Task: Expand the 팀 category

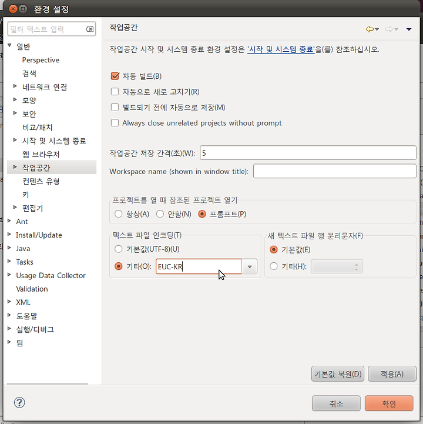Action: (9, 342)
